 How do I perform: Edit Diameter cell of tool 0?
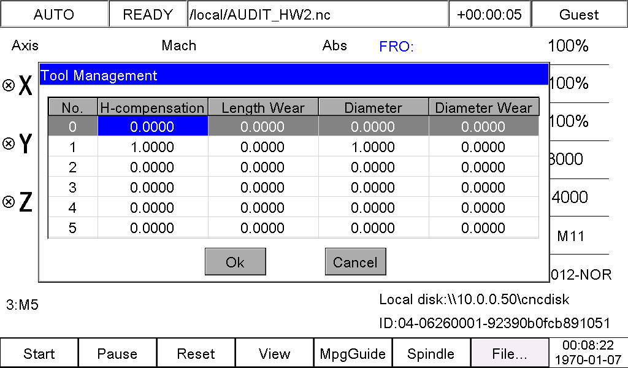[373, 126]
